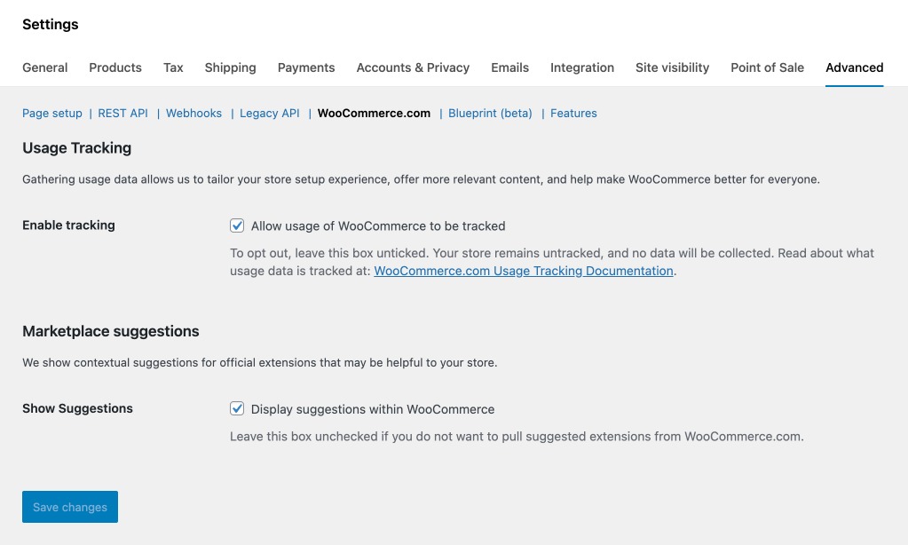Open the Shipping settings tab

(230, 67)
